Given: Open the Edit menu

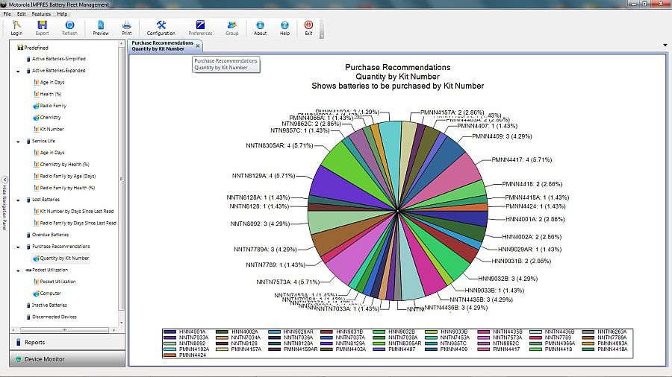Looking at the screenshot, I should click(22, 13).
